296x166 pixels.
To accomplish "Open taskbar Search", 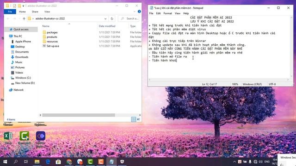I will [x=16, y=162].
